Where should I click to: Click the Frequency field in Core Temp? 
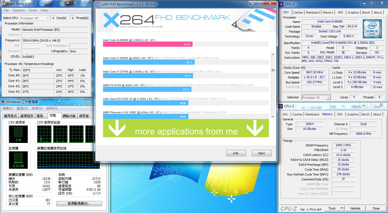(55, 40)
